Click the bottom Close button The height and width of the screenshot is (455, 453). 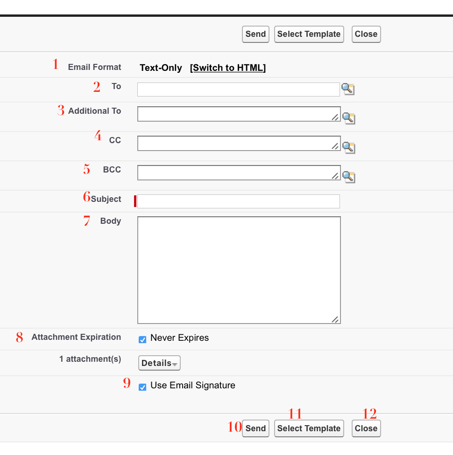366,428
